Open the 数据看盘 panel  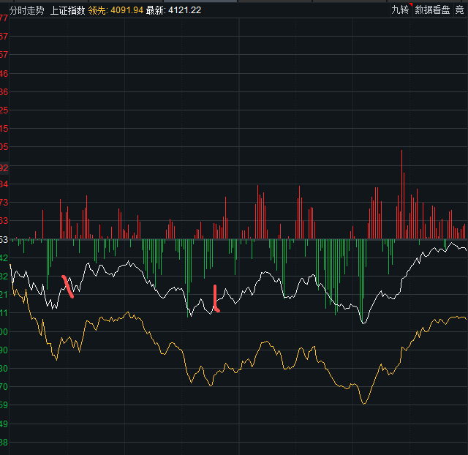point(432,10)
